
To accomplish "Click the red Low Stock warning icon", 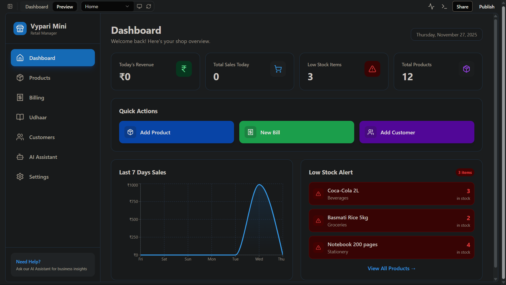I will click(x=372, y=69).
